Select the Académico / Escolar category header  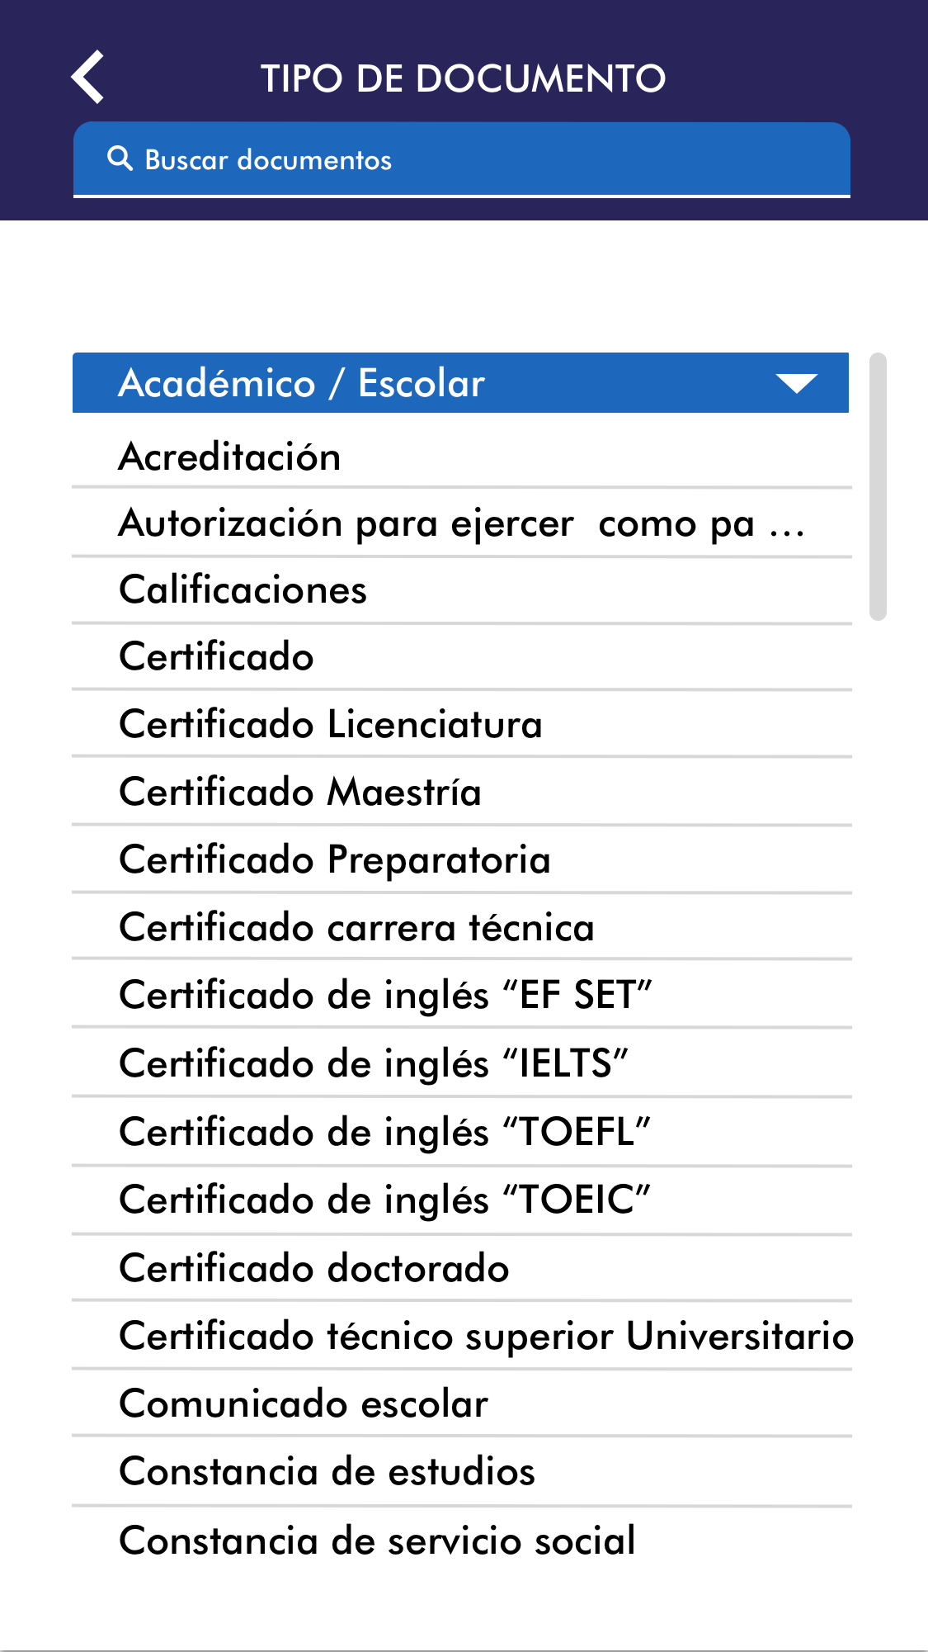tap(412, 383)
